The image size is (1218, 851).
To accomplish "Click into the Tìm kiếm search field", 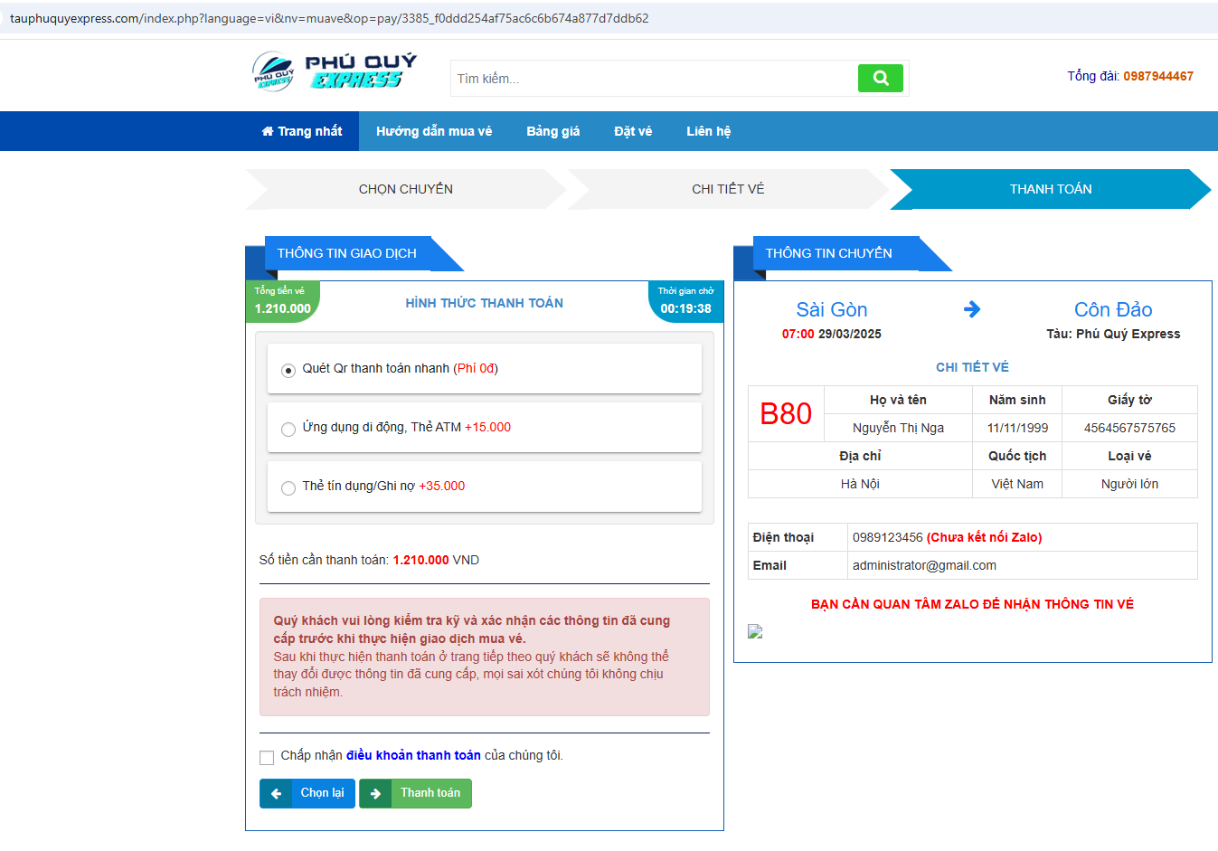I will click(653, 79).
